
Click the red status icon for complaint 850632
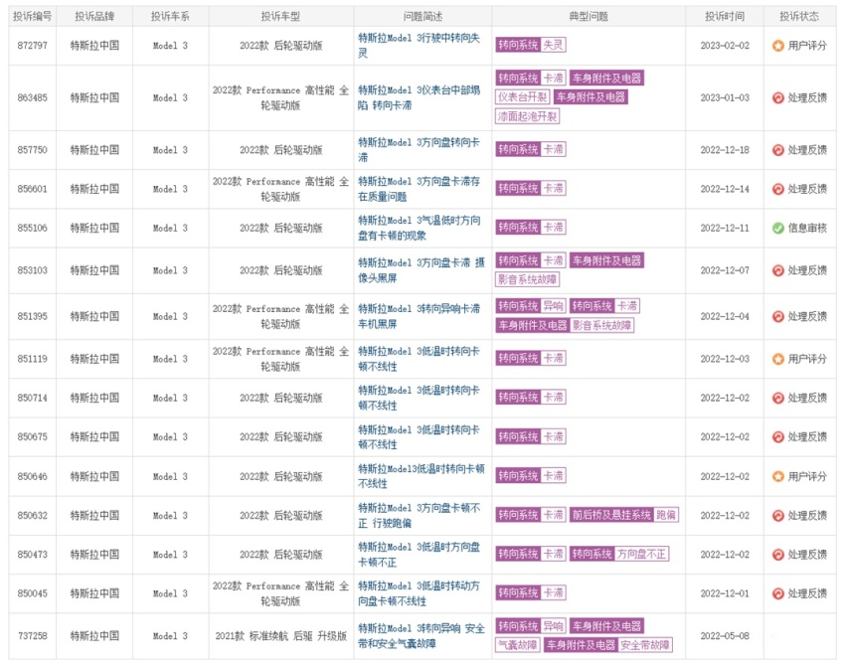point(777,516)
